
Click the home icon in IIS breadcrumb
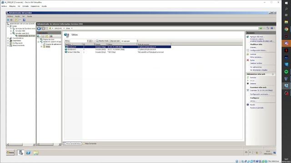pos(50,28)
